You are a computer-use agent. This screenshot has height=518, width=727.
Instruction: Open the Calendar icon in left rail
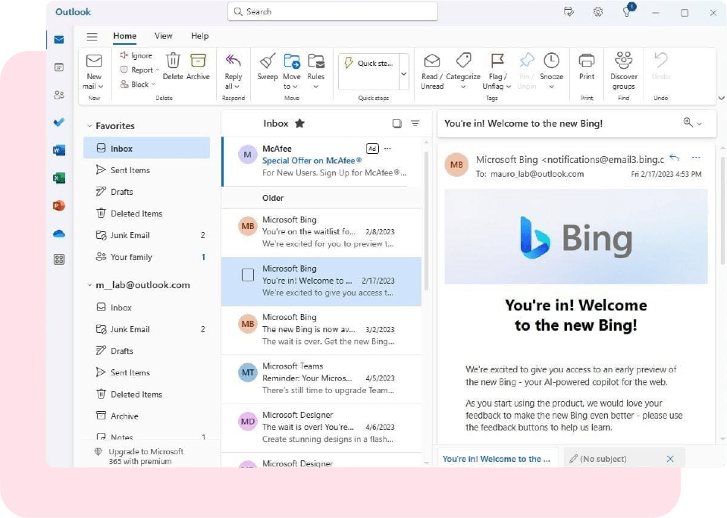(x=59, y=67)
